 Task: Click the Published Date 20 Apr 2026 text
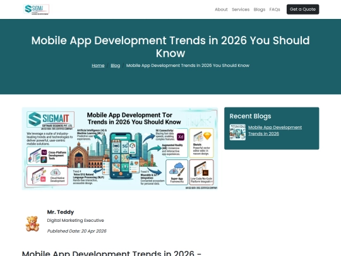77,231
